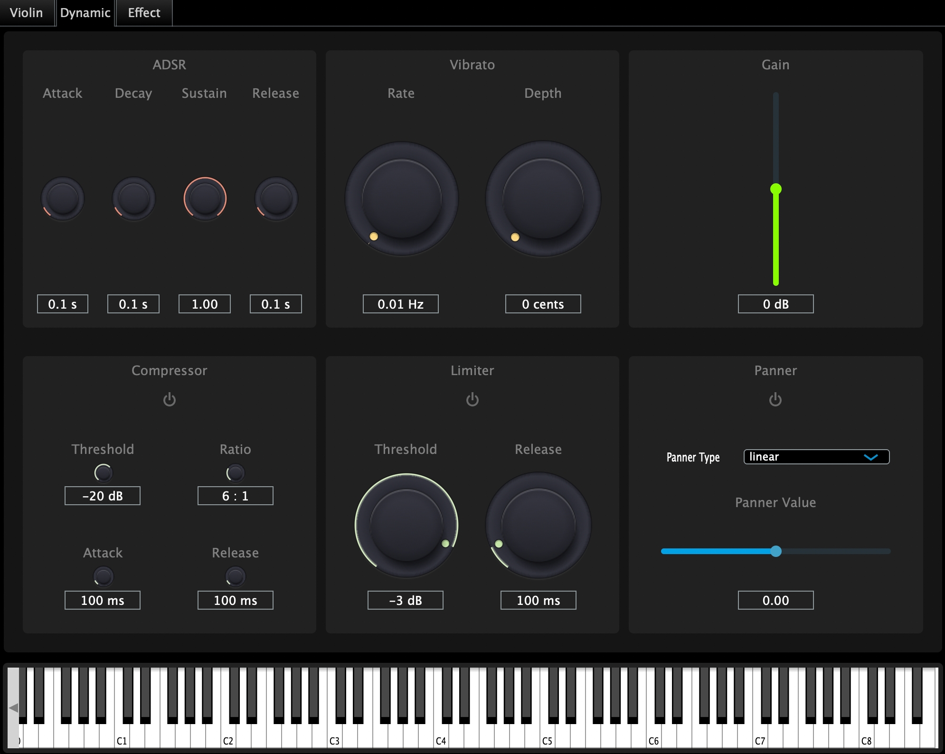Image resolution: width=945 pixels, height=754 pixels.
Task: Click the 0.01 Hz rate value box
Action: tap(400, 304)
